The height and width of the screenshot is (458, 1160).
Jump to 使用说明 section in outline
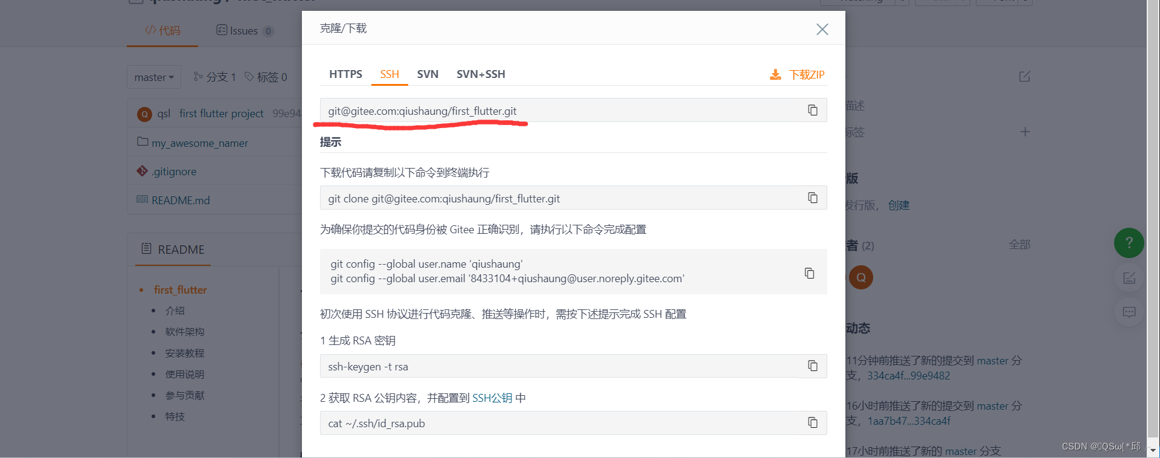[185, 374]
